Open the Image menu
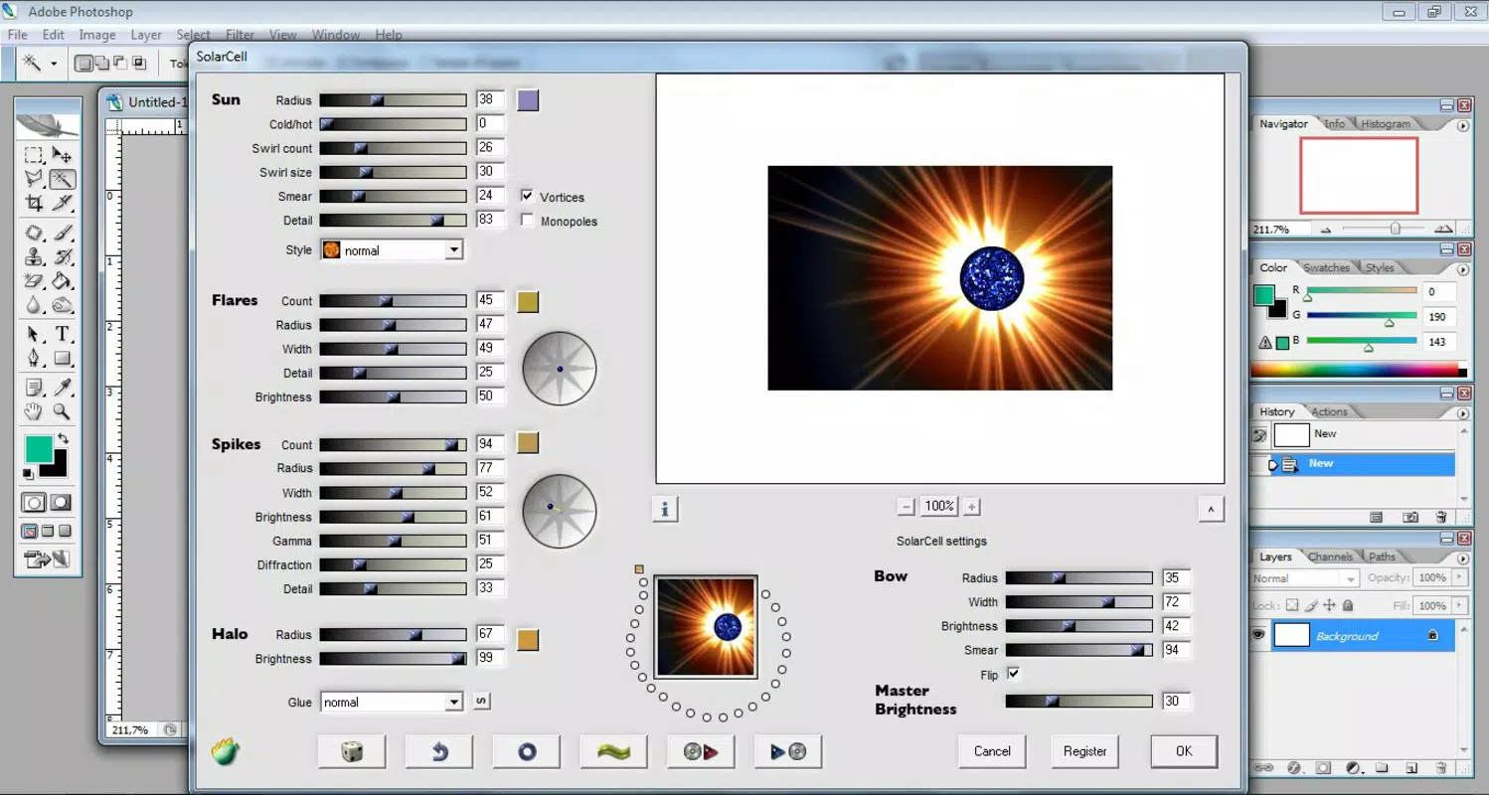 click(97, 35)
